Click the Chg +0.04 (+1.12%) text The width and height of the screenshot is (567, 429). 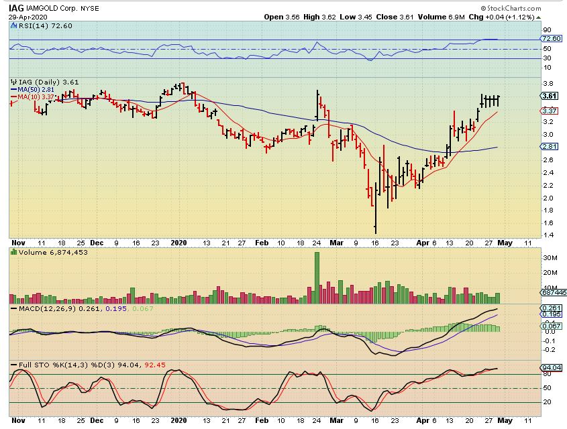[501, 17]
